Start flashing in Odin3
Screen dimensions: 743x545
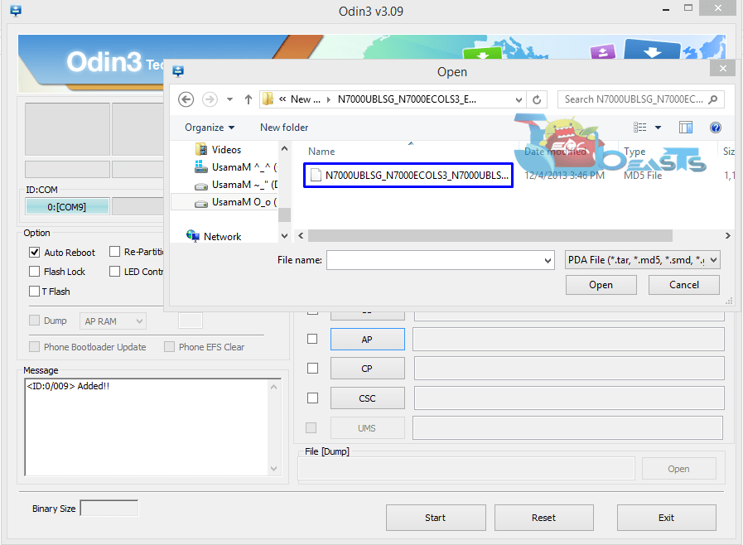[x=436, y=518]
